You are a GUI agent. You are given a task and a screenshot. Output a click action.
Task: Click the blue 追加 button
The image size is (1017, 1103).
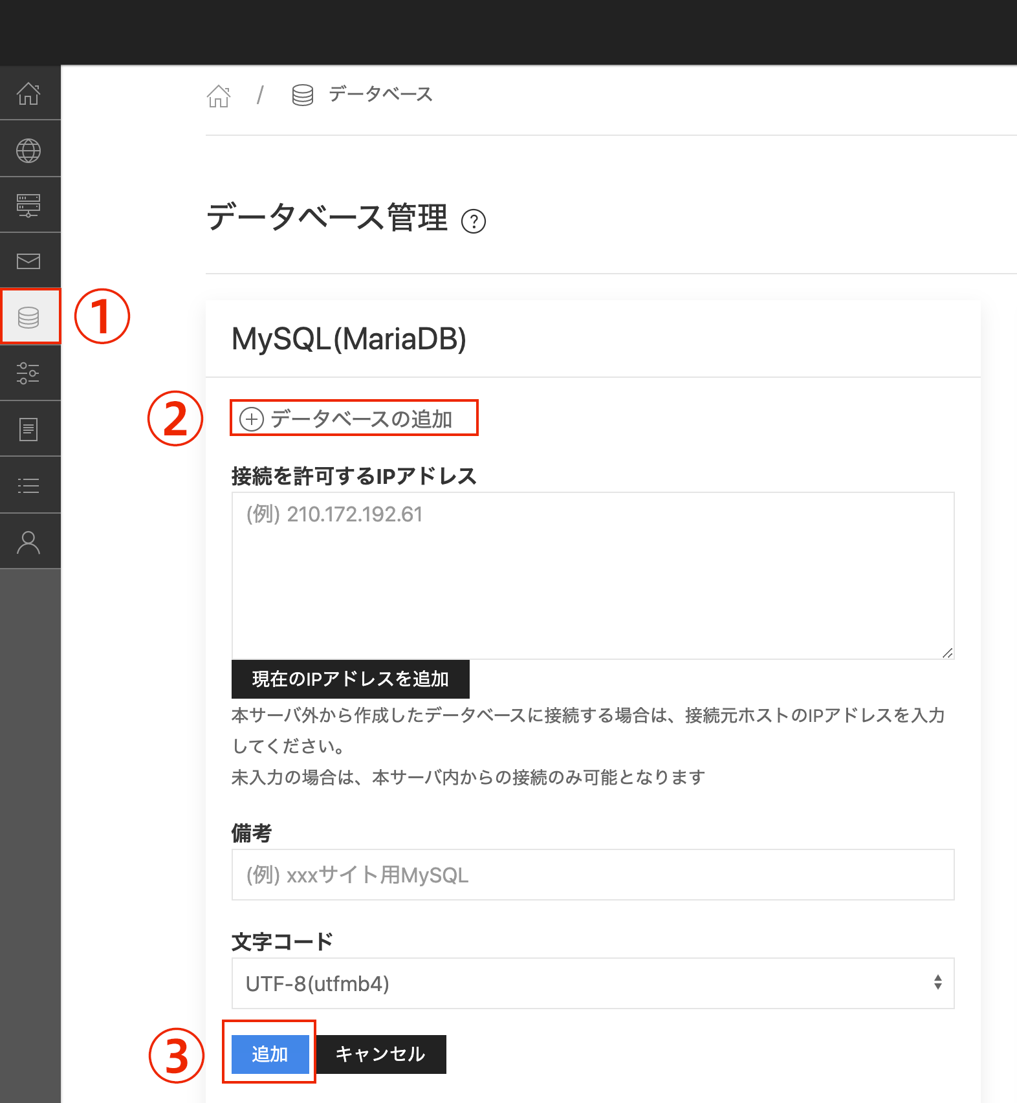(x=270, y=1054)
